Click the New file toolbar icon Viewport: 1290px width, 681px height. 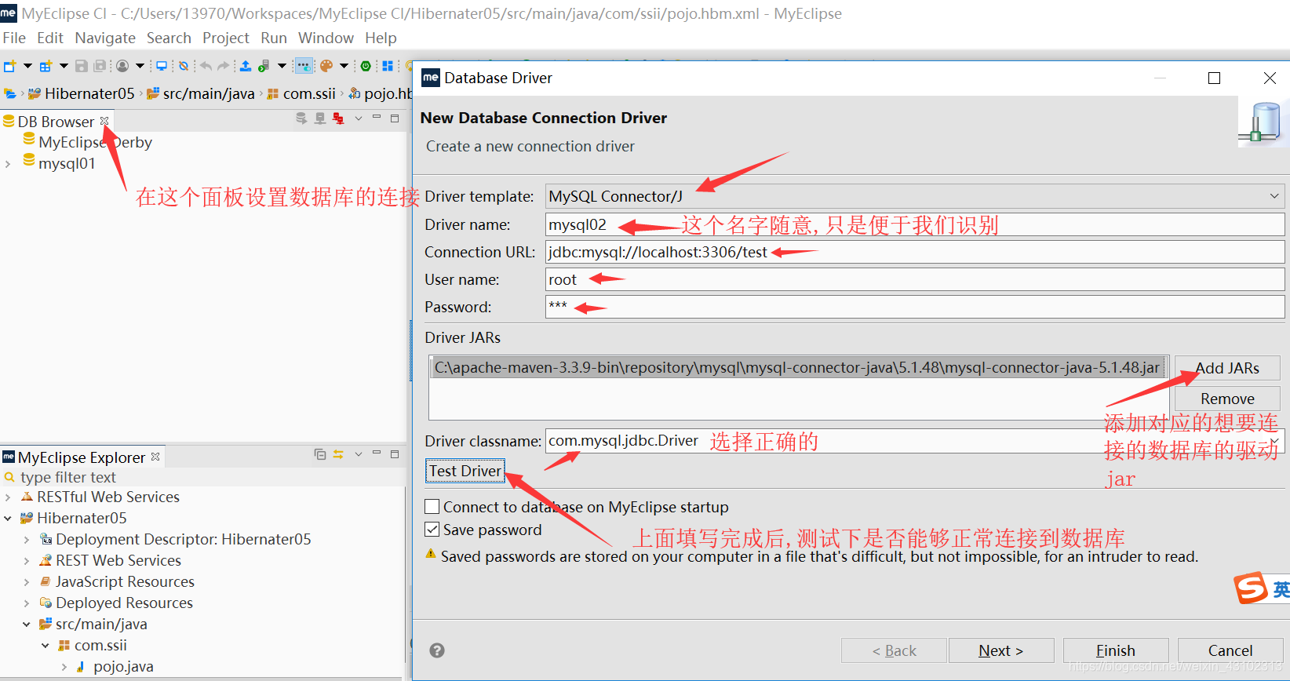coord(9,67)
